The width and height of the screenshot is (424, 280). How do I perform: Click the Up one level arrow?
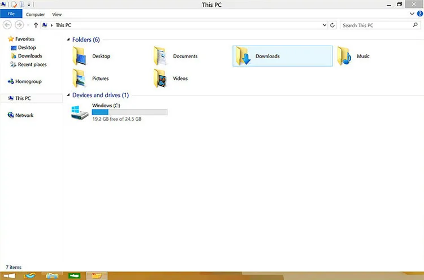click(36, 25)
